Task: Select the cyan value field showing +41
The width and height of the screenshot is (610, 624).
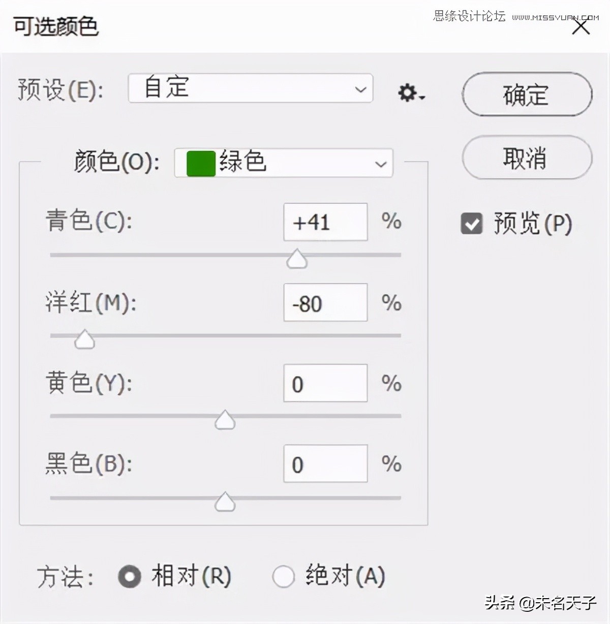Action: (x=325, y=222)
